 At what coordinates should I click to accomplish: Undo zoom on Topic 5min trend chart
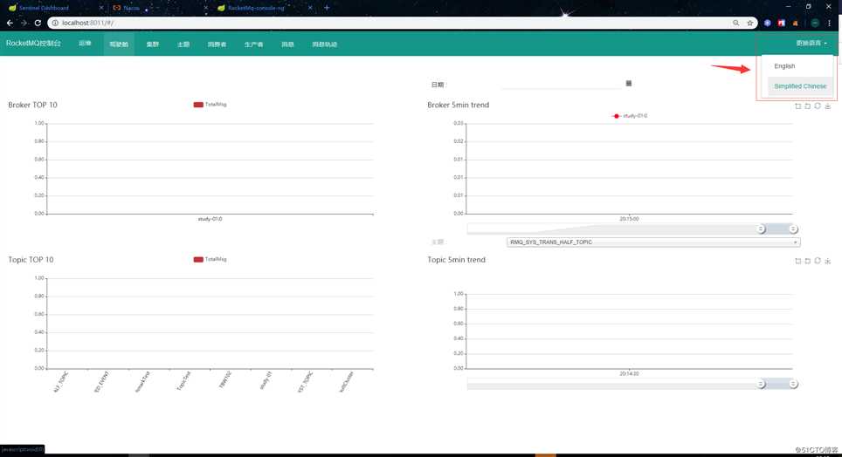pyautogui.click(x=808, y=261)
